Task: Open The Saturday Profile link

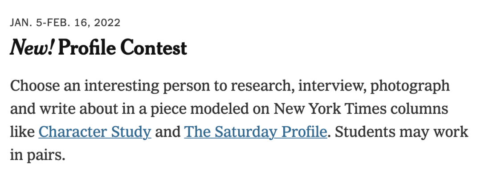Action: 255,132
